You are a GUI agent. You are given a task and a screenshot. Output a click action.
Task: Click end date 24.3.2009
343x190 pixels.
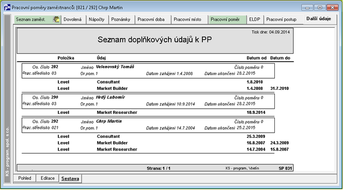(280, 143)
